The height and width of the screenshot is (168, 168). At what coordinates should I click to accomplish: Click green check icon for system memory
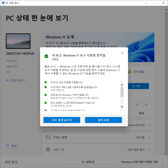pyautogui.click(x=46, y=103)
